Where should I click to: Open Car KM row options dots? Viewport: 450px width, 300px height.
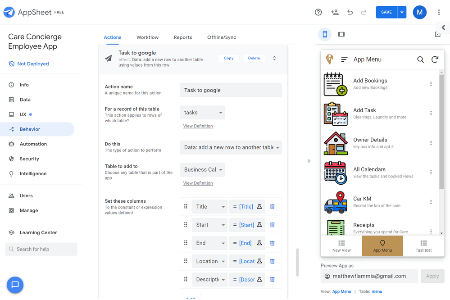coord(431,202)
